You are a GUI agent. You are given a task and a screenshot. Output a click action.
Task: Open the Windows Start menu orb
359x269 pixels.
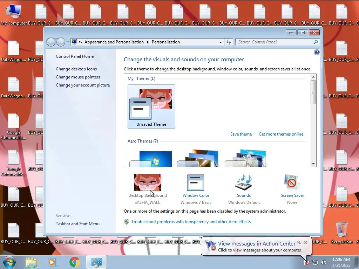point(9,262)
